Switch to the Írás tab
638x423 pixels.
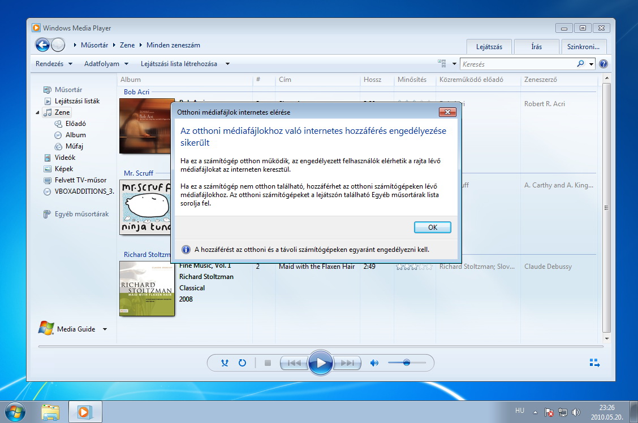pyautogui.click(x=536, y=47)
